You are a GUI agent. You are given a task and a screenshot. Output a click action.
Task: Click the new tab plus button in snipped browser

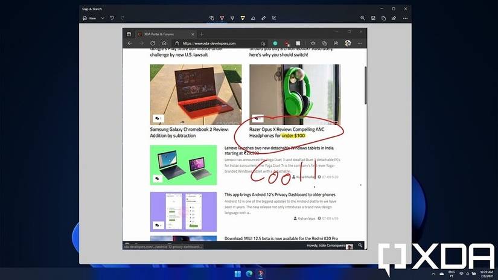point(202,34)
